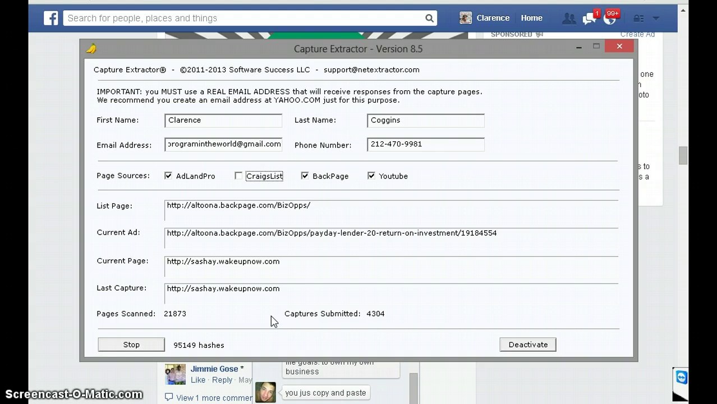
Task: Stop the extraction with Stop button
Action: [131, 345]
